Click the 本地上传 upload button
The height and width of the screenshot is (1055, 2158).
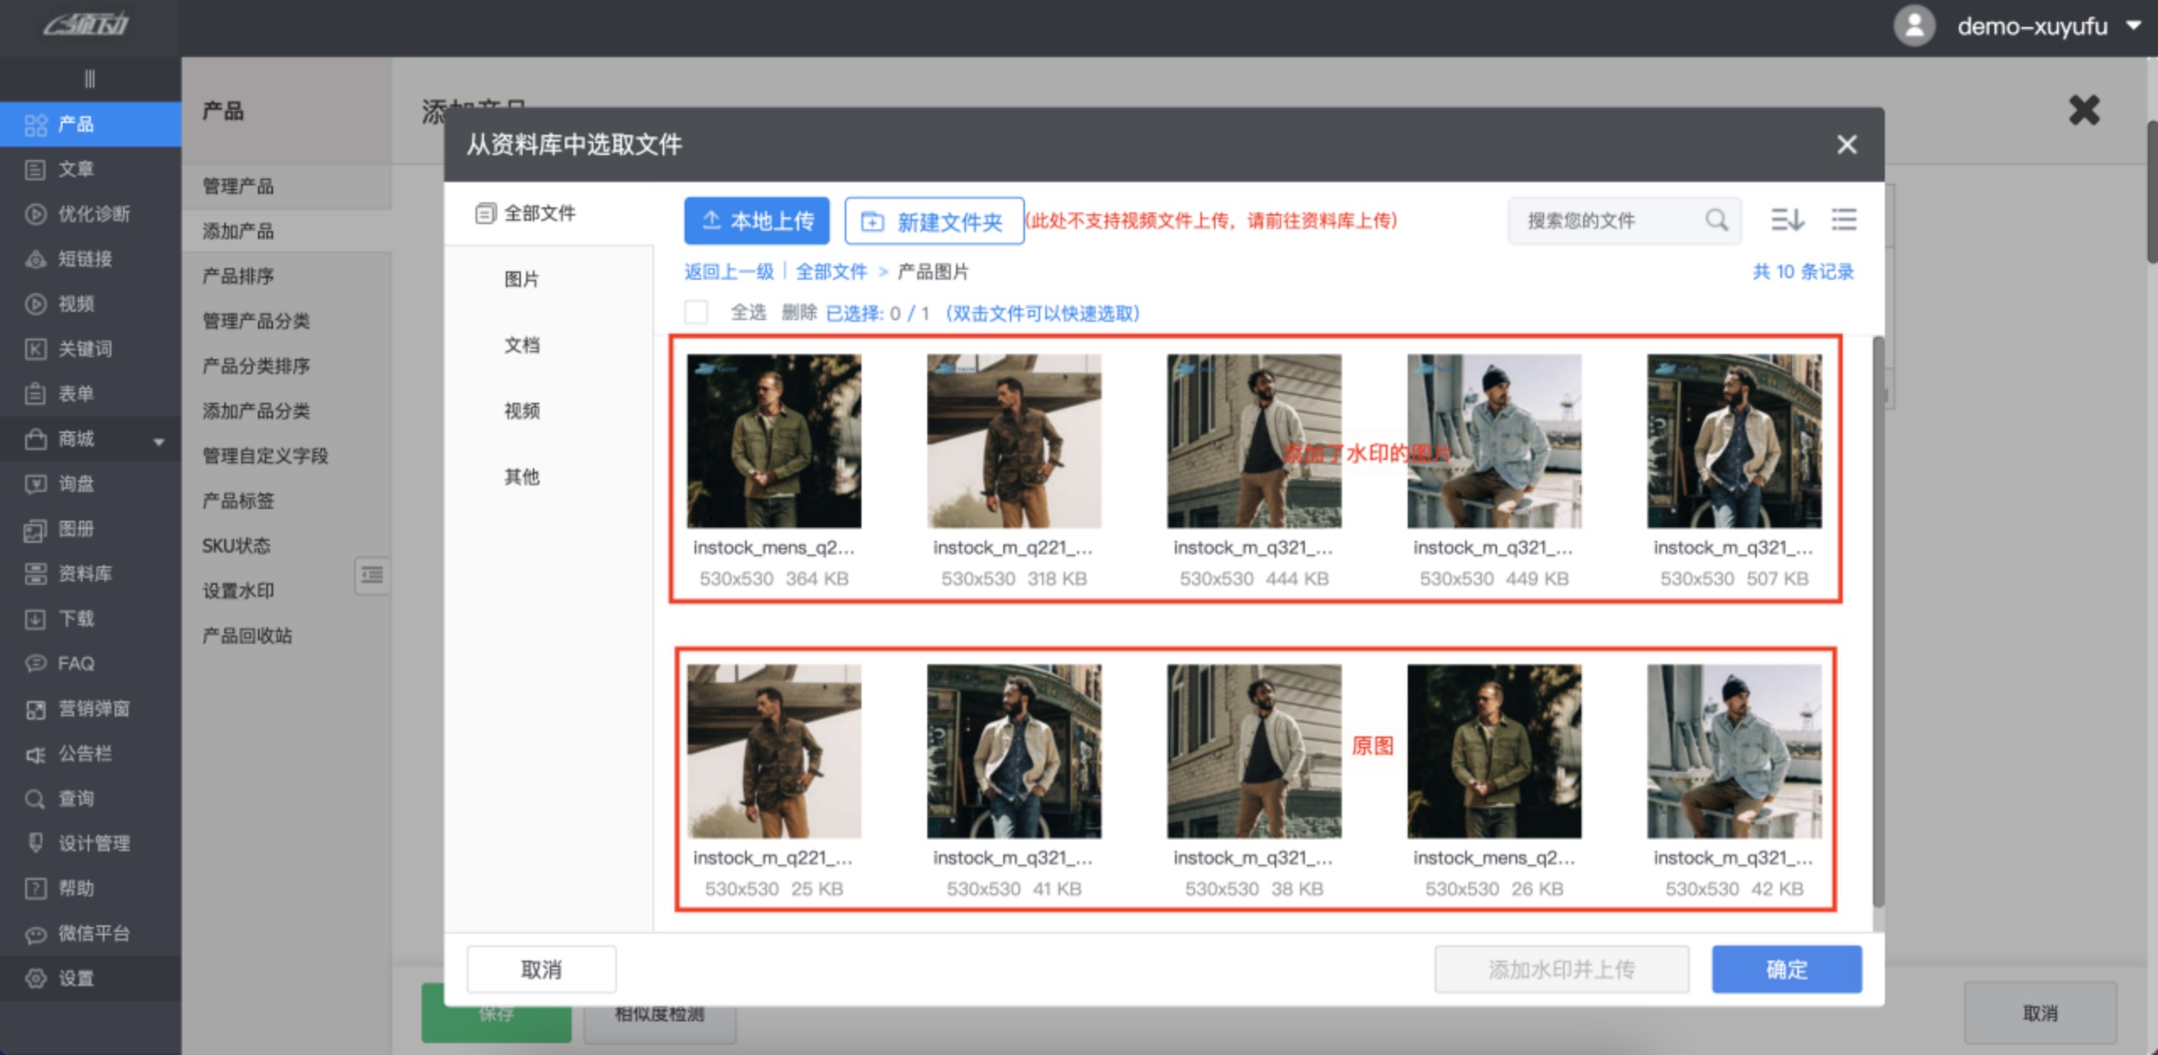(x=756, y=221)
